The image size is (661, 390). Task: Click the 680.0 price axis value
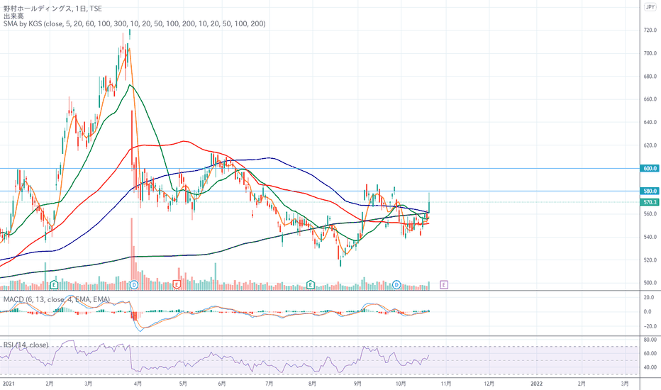point(650,77)
